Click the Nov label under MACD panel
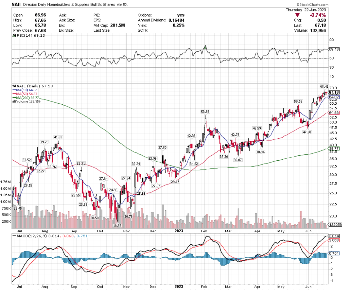 click(126, 287)
